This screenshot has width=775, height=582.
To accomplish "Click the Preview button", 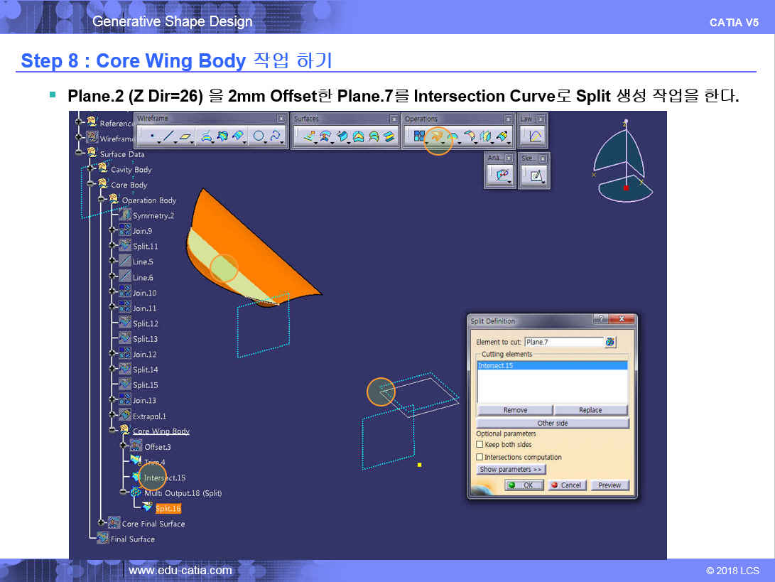I will pyautogui.click(x=609, y=485).
